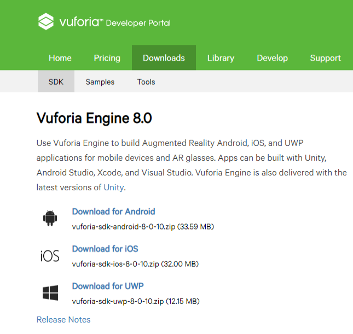Image resolution: width=353 pixels, height=334 pixels.
Task: Switch to the Develop tab
Action: [x=273, y=58]
